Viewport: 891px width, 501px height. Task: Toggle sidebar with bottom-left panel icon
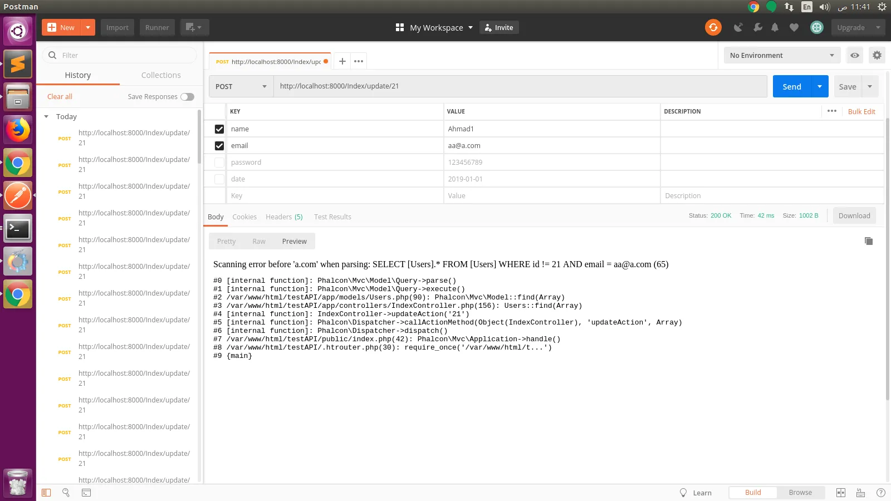point(46,493)
